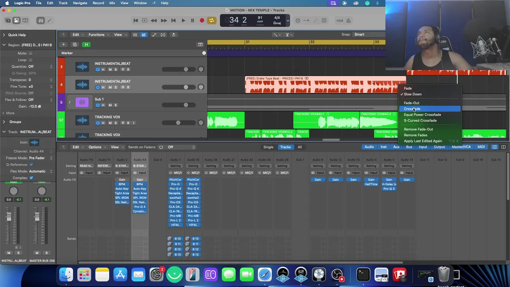The width and height of the screenshot is (510, 287).
Task: Show the Mixer from control bar
Action: tap(41, 20)
